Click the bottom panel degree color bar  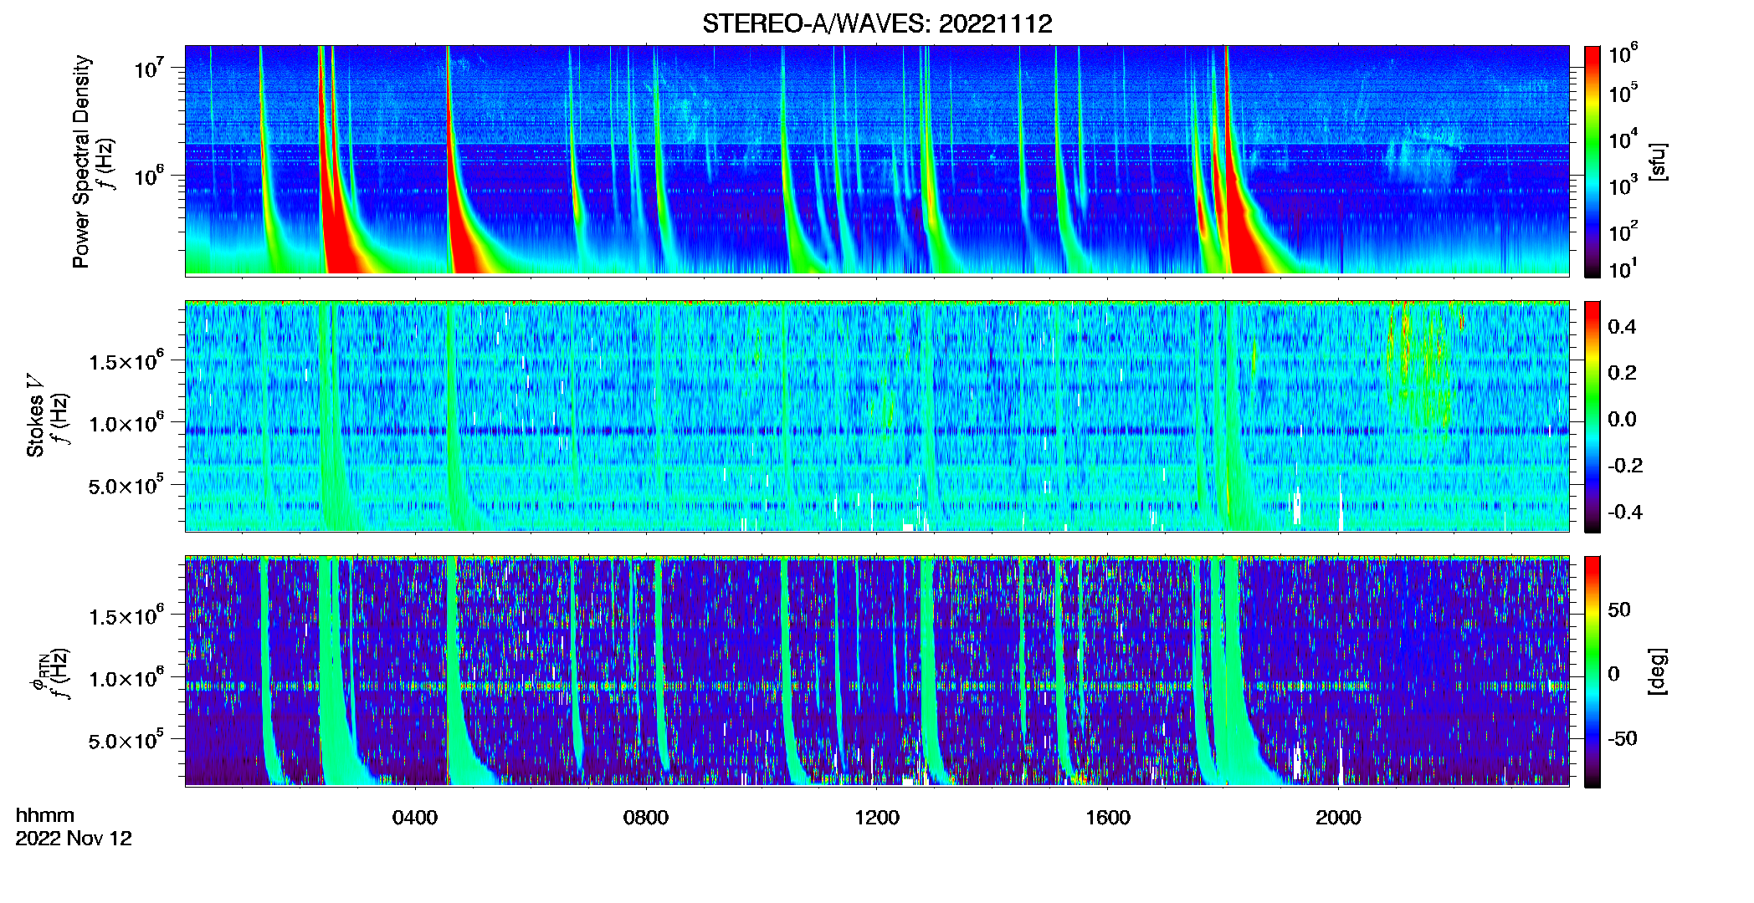point(1592,671)
